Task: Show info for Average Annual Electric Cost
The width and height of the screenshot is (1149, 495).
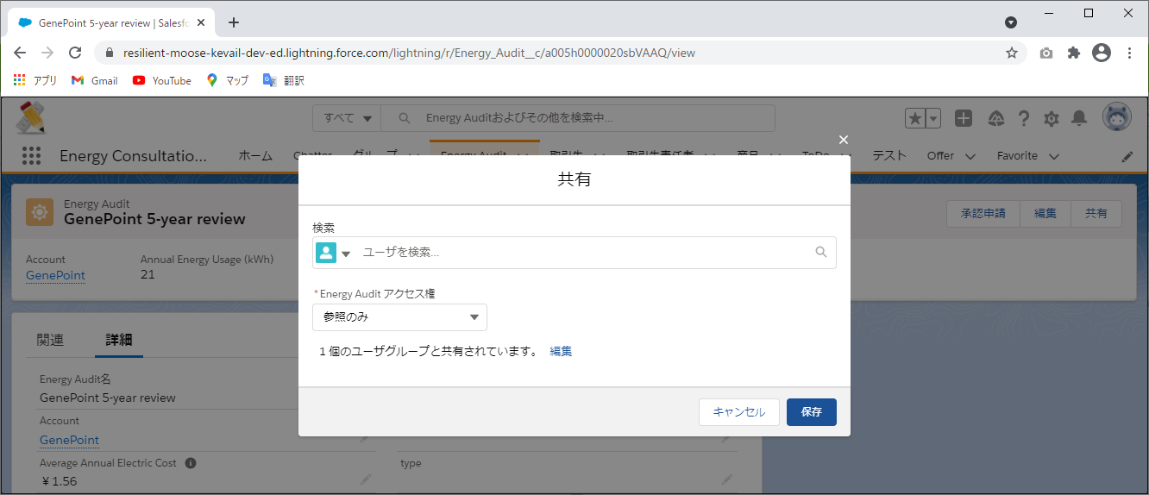Action: [x=191, y=463]
